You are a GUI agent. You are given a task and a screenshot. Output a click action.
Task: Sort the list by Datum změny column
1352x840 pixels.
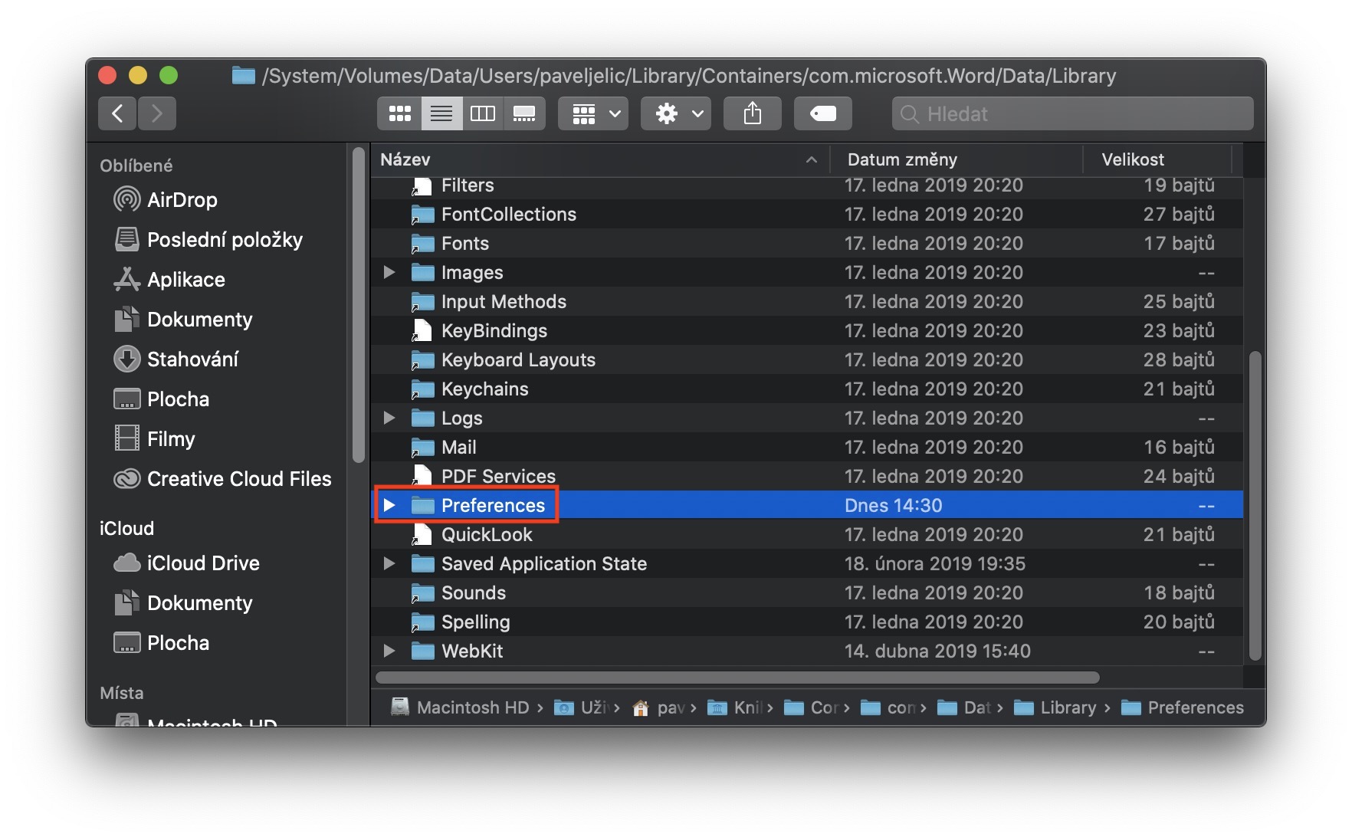tap(957, 159)
